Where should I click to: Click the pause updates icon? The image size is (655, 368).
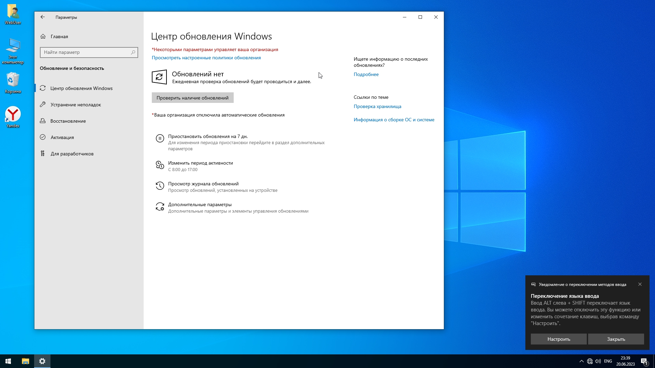(160, 138)
